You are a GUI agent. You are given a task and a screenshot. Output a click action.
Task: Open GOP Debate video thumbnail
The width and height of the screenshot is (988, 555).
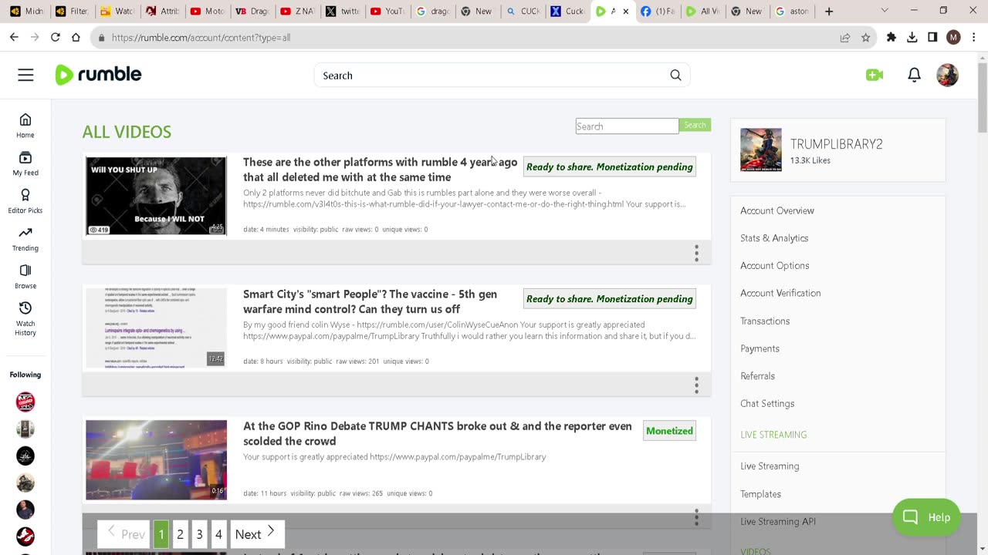(156, 459)
